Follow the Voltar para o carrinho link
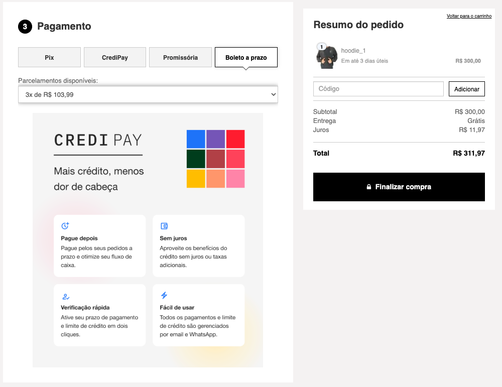The width and height of the screenshot is (502, 387). pos(469,16)
